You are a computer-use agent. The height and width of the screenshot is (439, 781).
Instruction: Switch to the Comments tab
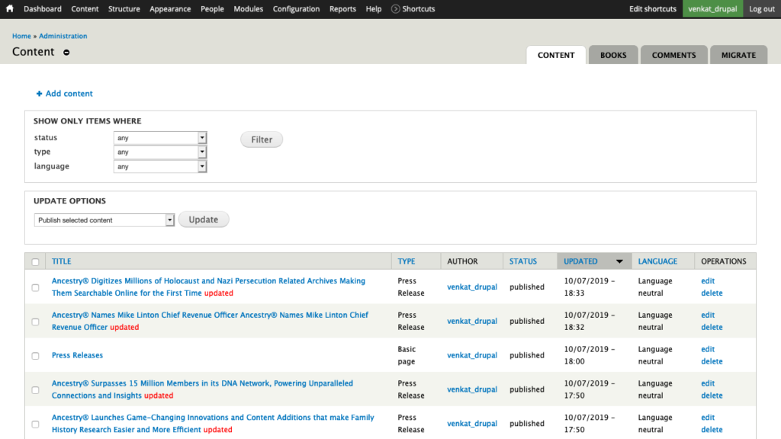point(674,55)
